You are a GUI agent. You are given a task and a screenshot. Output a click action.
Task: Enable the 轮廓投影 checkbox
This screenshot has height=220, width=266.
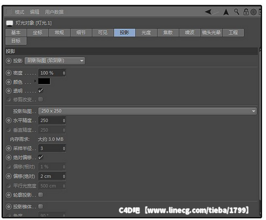(41, 195)
